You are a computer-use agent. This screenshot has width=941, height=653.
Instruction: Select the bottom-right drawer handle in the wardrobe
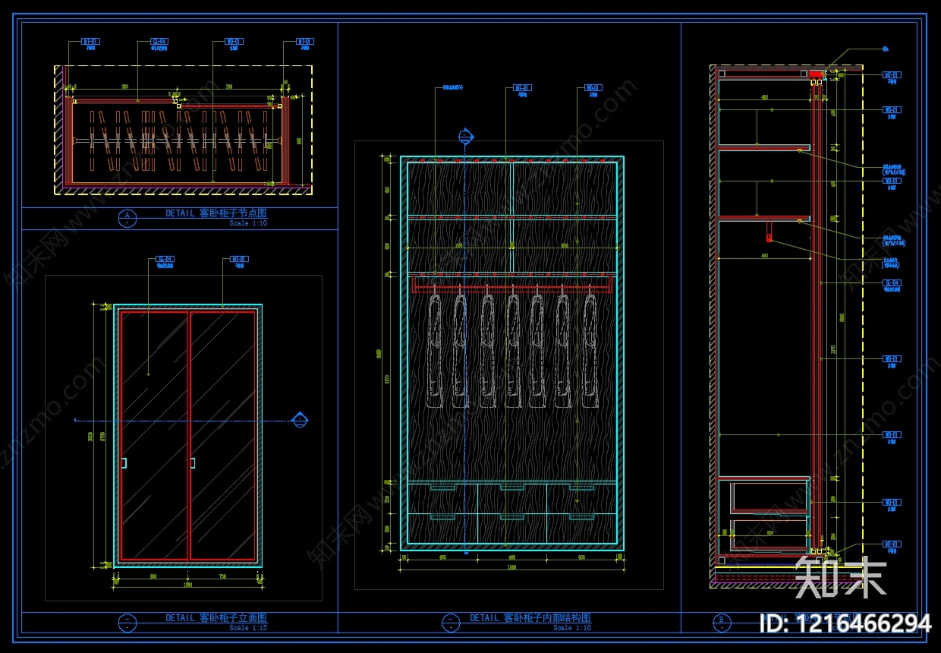581,517
